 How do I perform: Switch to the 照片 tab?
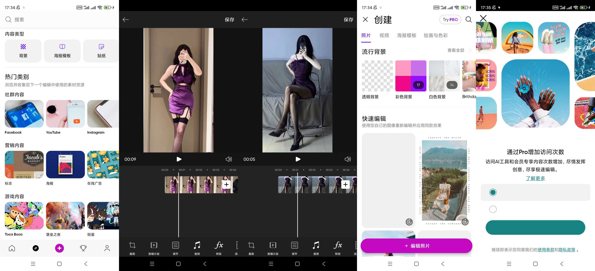pos(366,35)
